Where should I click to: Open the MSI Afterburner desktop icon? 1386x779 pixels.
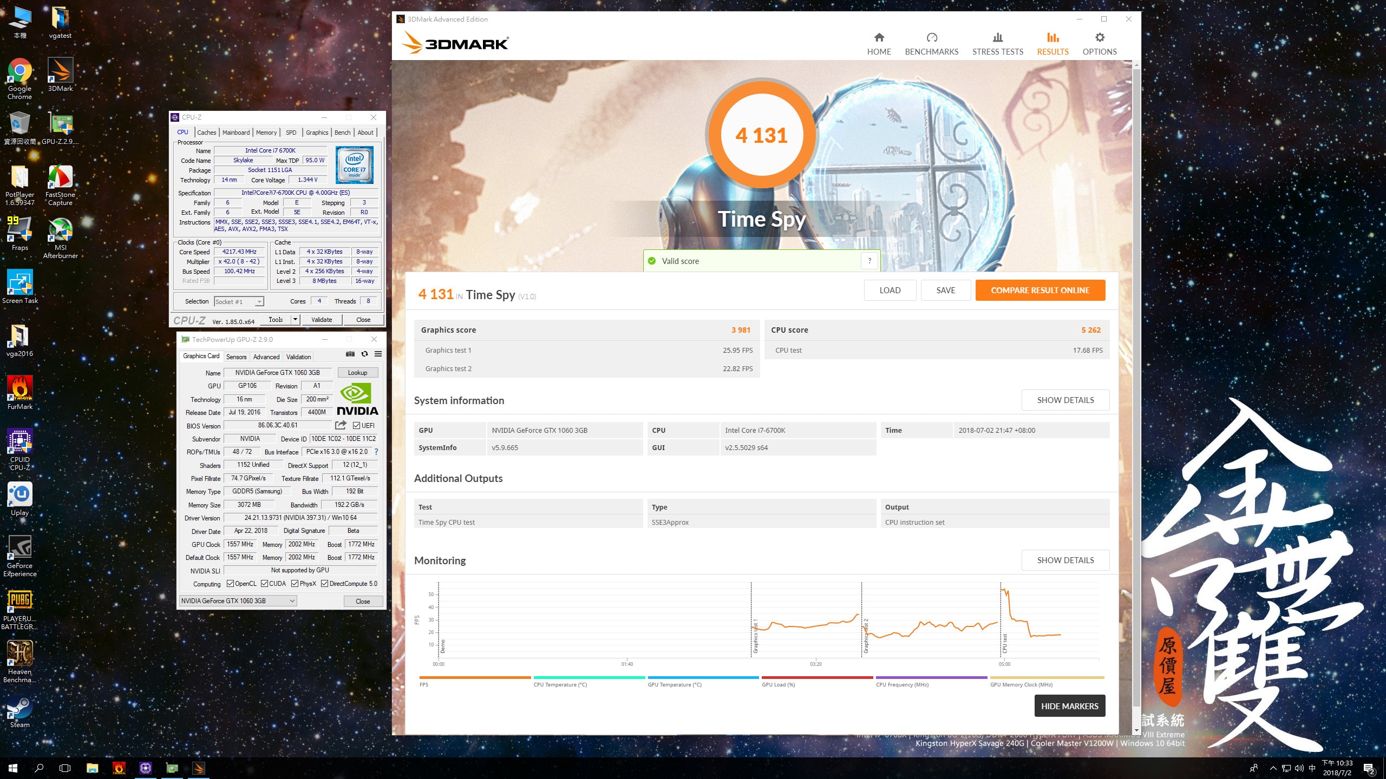(60, 238)
